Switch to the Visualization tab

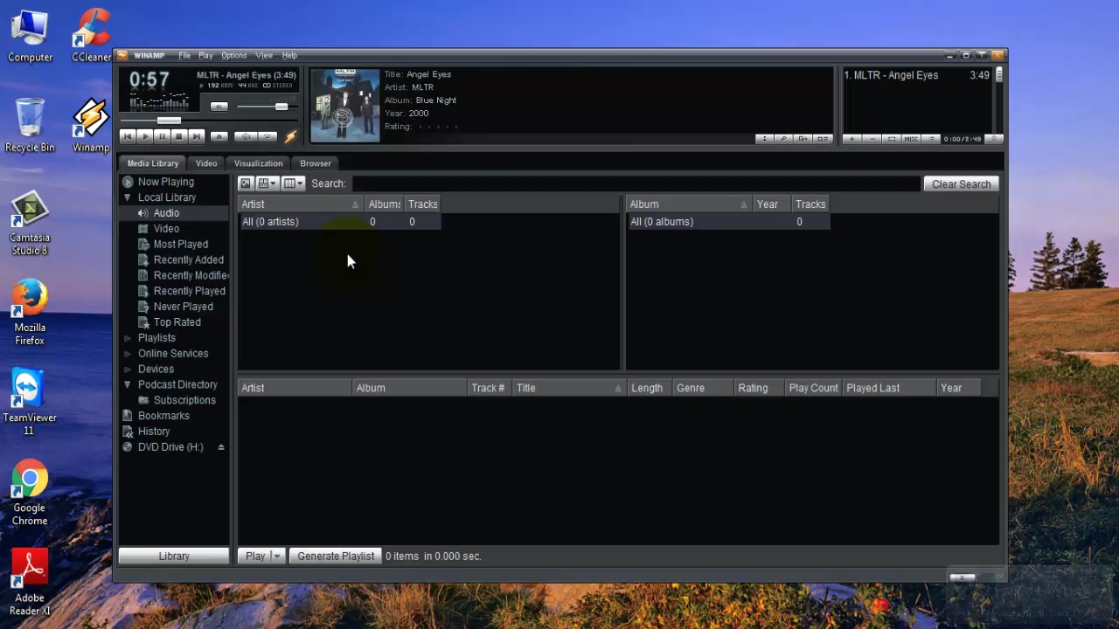point(258,163)
